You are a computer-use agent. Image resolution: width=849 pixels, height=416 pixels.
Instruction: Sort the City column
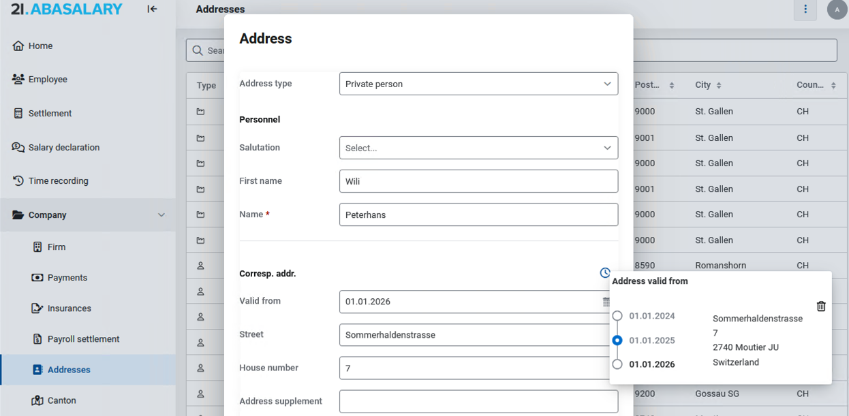pos(719,85)
